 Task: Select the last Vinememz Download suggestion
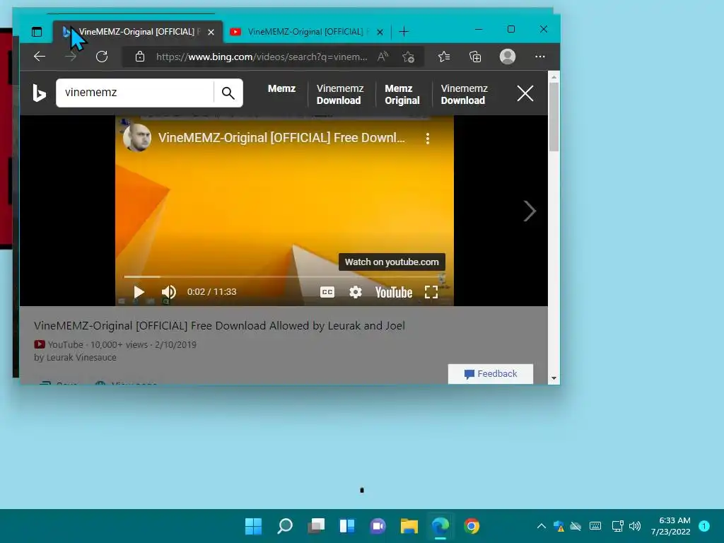[464, 94]
